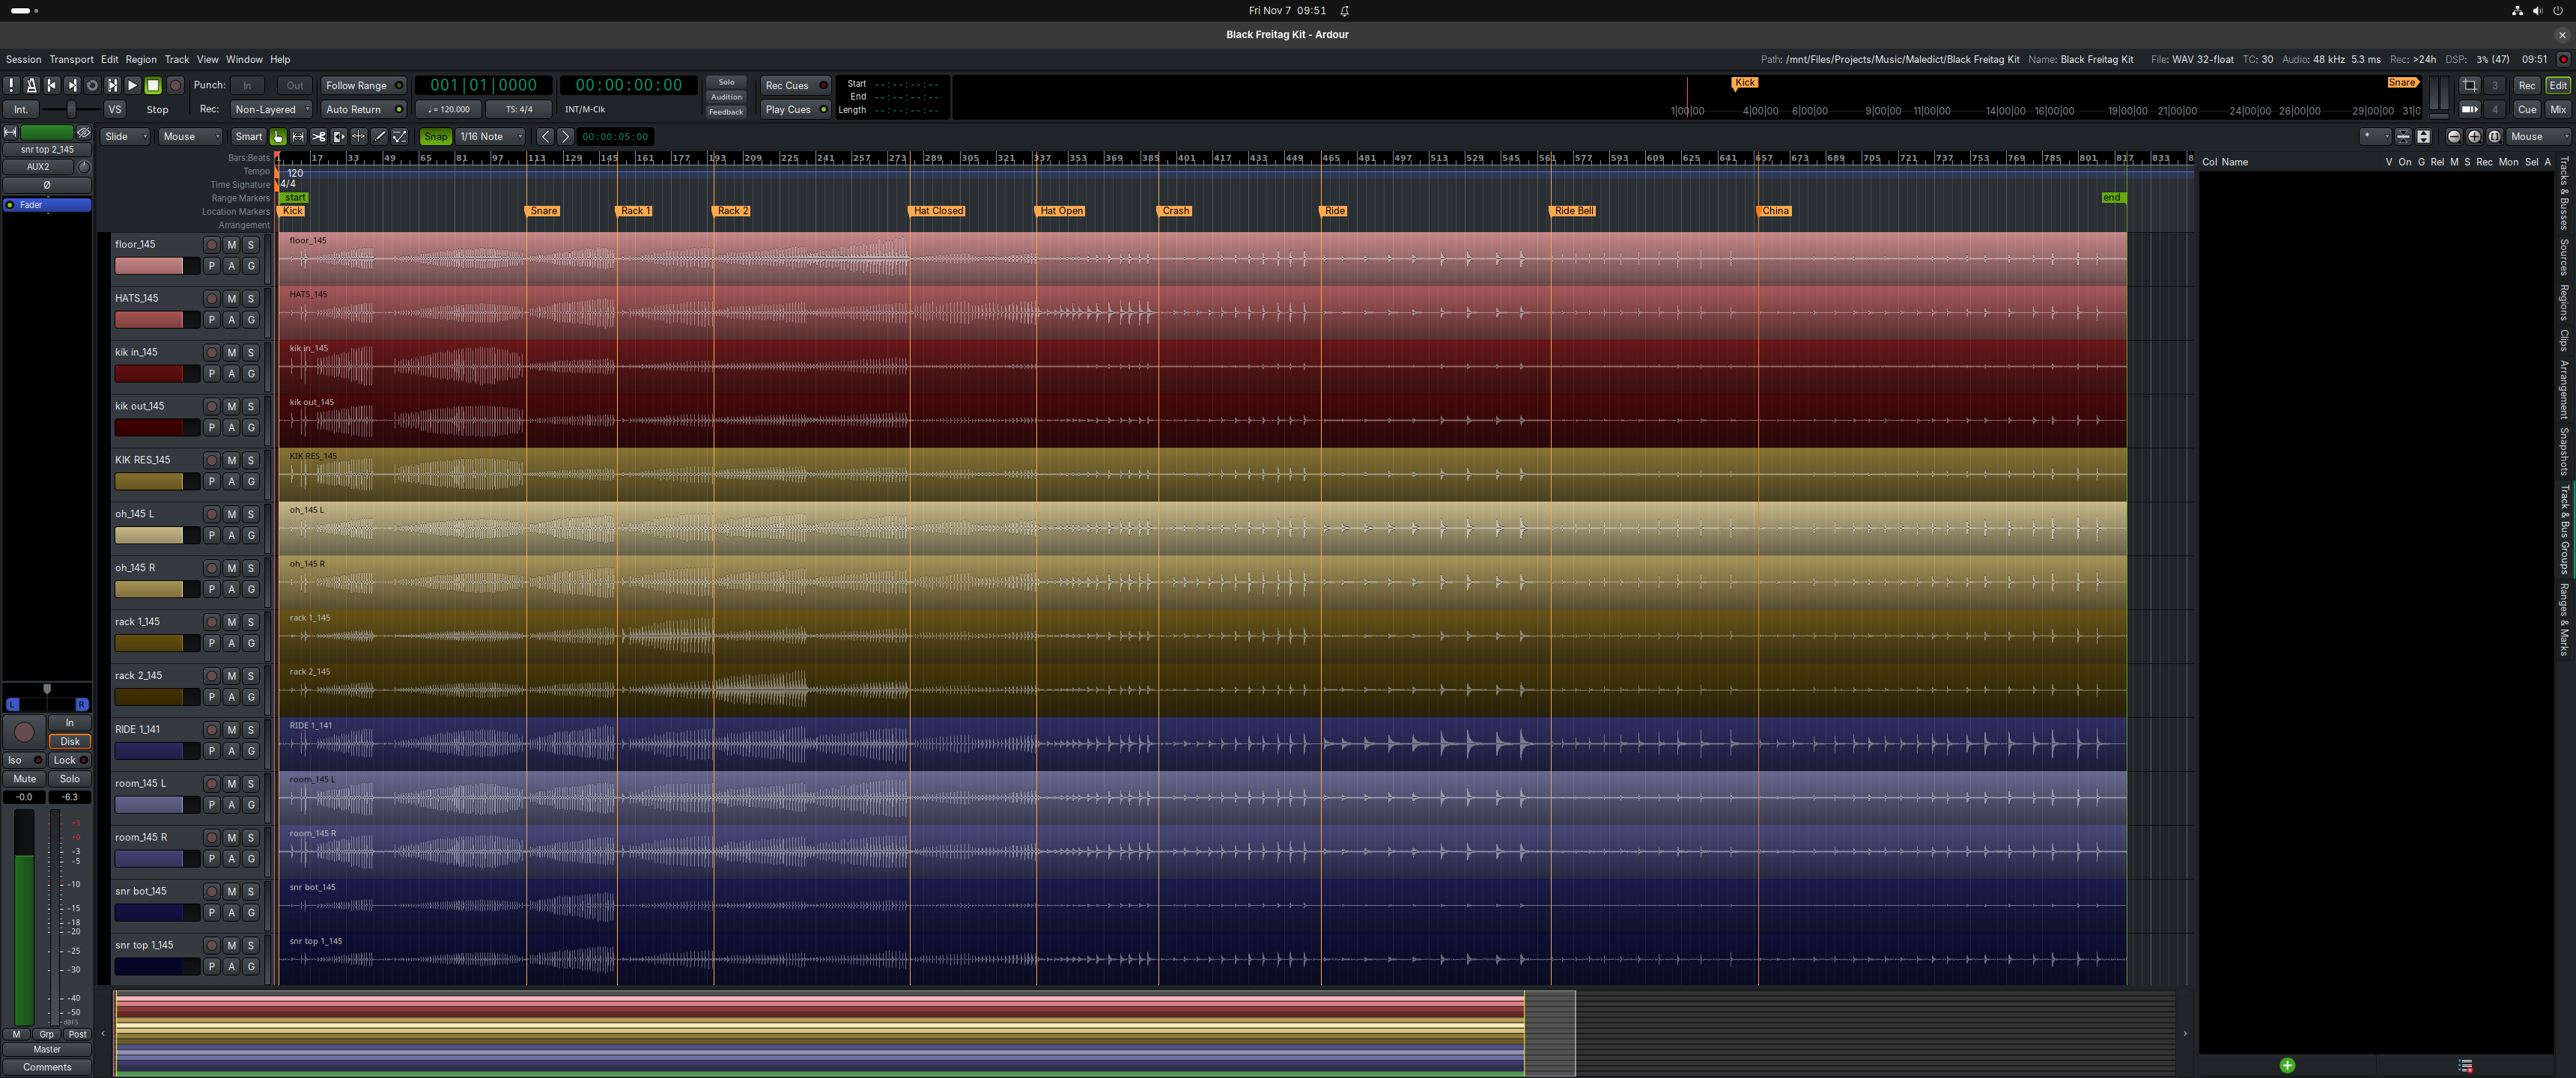The width and height of the screenshot is (2576, 1078).
Task: Expand the Non-Layered record mode dropdown
Action: (271, 110)
